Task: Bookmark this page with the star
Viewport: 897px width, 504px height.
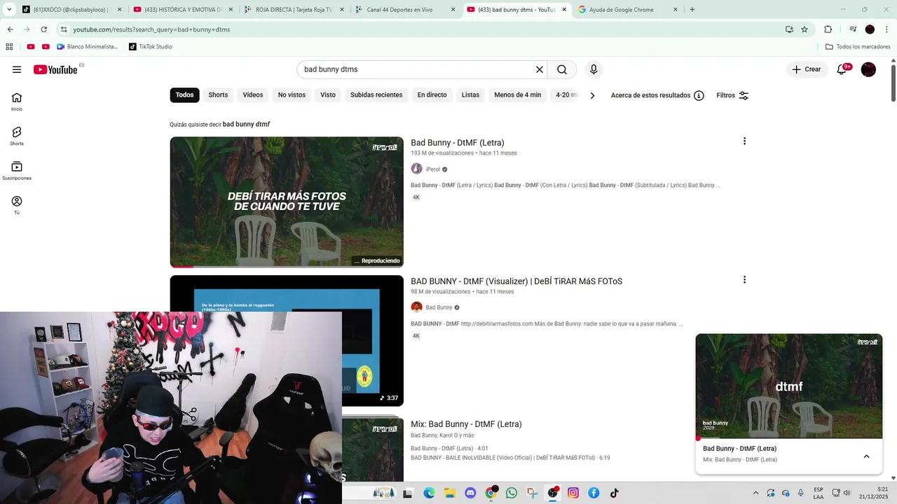Action: pyautogui.click(x=804, y=29)
